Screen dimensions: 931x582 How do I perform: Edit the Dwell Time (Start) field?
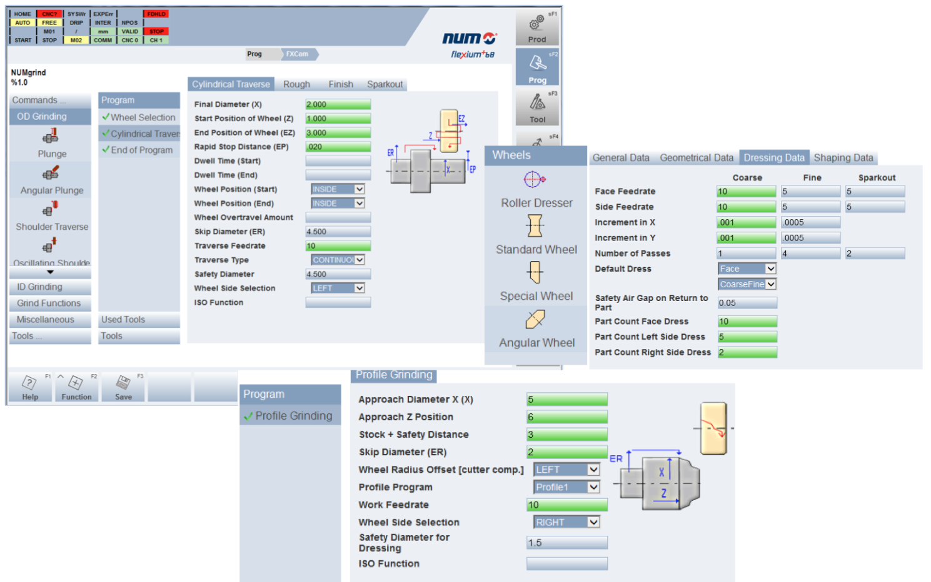coord(338,161)
